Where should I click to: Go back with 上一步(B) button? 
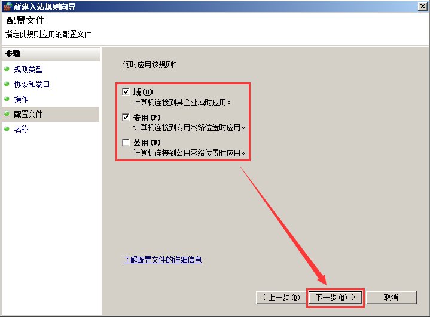tap(280, 297)
